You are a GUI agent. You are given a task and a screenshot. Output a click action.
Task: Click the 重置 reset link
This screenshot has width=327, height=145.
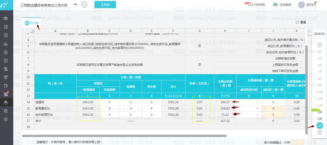(x=303, y=22)
